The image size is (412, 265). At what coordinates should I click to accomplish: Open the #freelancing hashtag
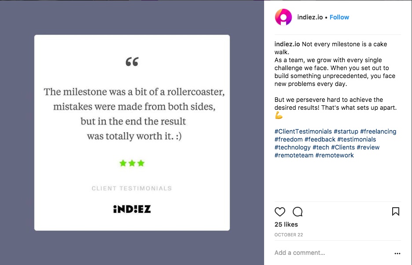(x=378, y=131)
